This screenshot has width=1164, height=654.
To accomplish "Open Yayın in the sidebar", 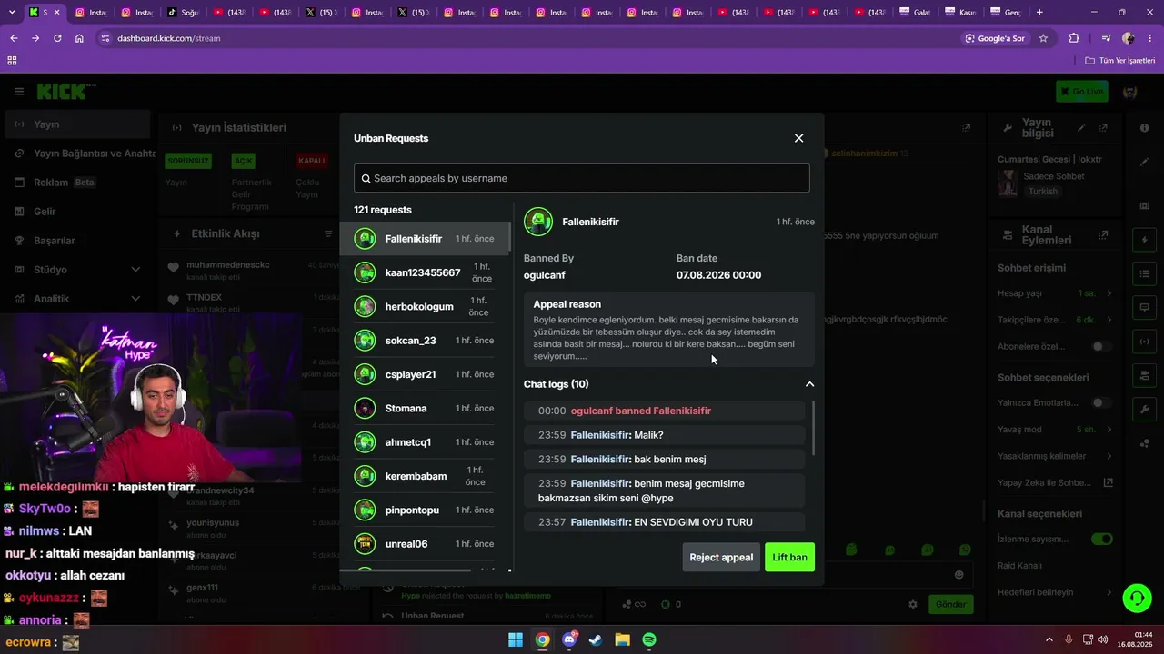I will pyautogui.click(x=76, y=124).
